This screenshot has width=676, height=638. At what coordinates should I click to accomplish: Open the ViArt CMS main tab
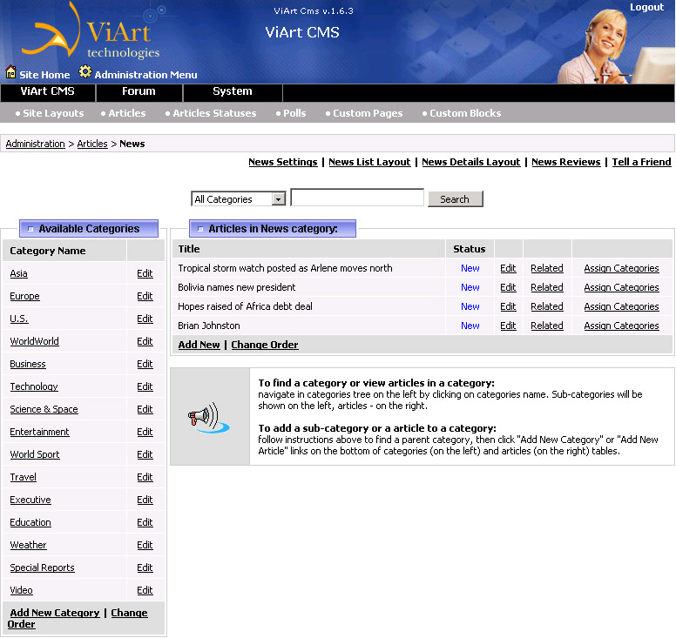tap(47, 91)
